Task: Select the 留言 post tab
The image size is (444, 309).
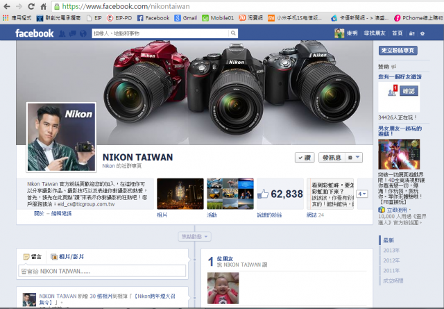Action: 33,257
